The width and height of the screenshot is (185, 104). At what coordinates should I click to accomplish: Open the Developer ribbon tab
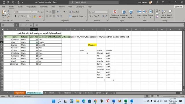80,7
